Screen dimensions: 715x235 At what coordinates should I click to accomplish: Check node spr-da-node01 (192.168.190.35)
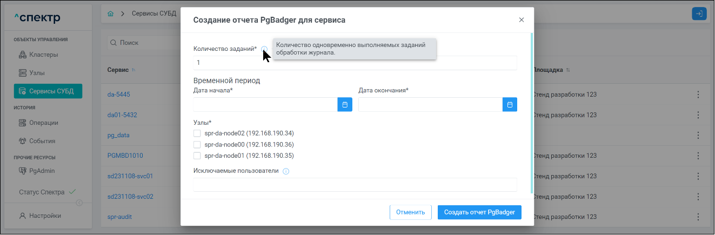point(197,156)
